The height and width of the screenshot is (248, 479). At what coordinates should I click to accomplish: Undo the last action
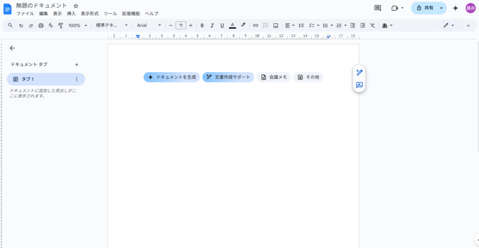click(21, 25)
